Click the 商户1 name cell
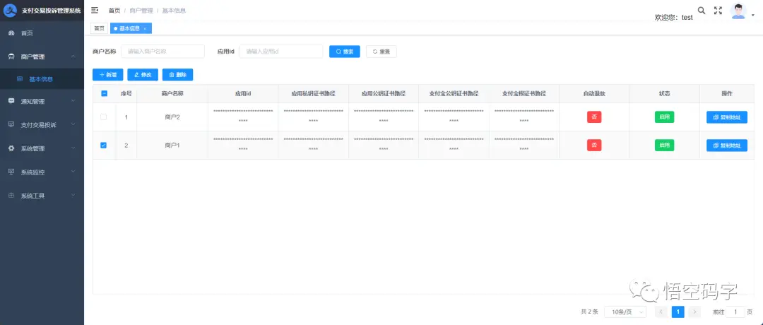This screenshot has height=325, width=763. pos(172,146)
